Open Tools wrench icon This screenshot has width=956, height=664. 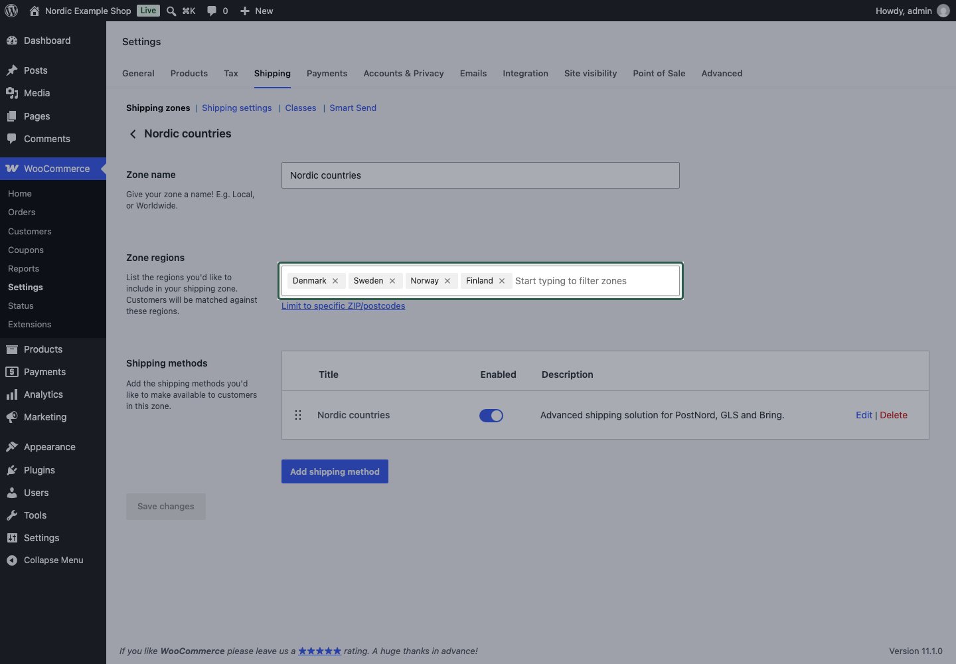coord(12,515)
